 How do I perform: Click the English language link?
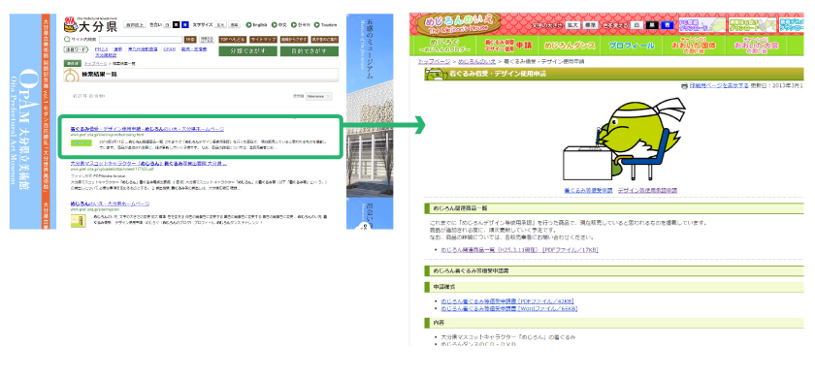[x=257, y=24]
